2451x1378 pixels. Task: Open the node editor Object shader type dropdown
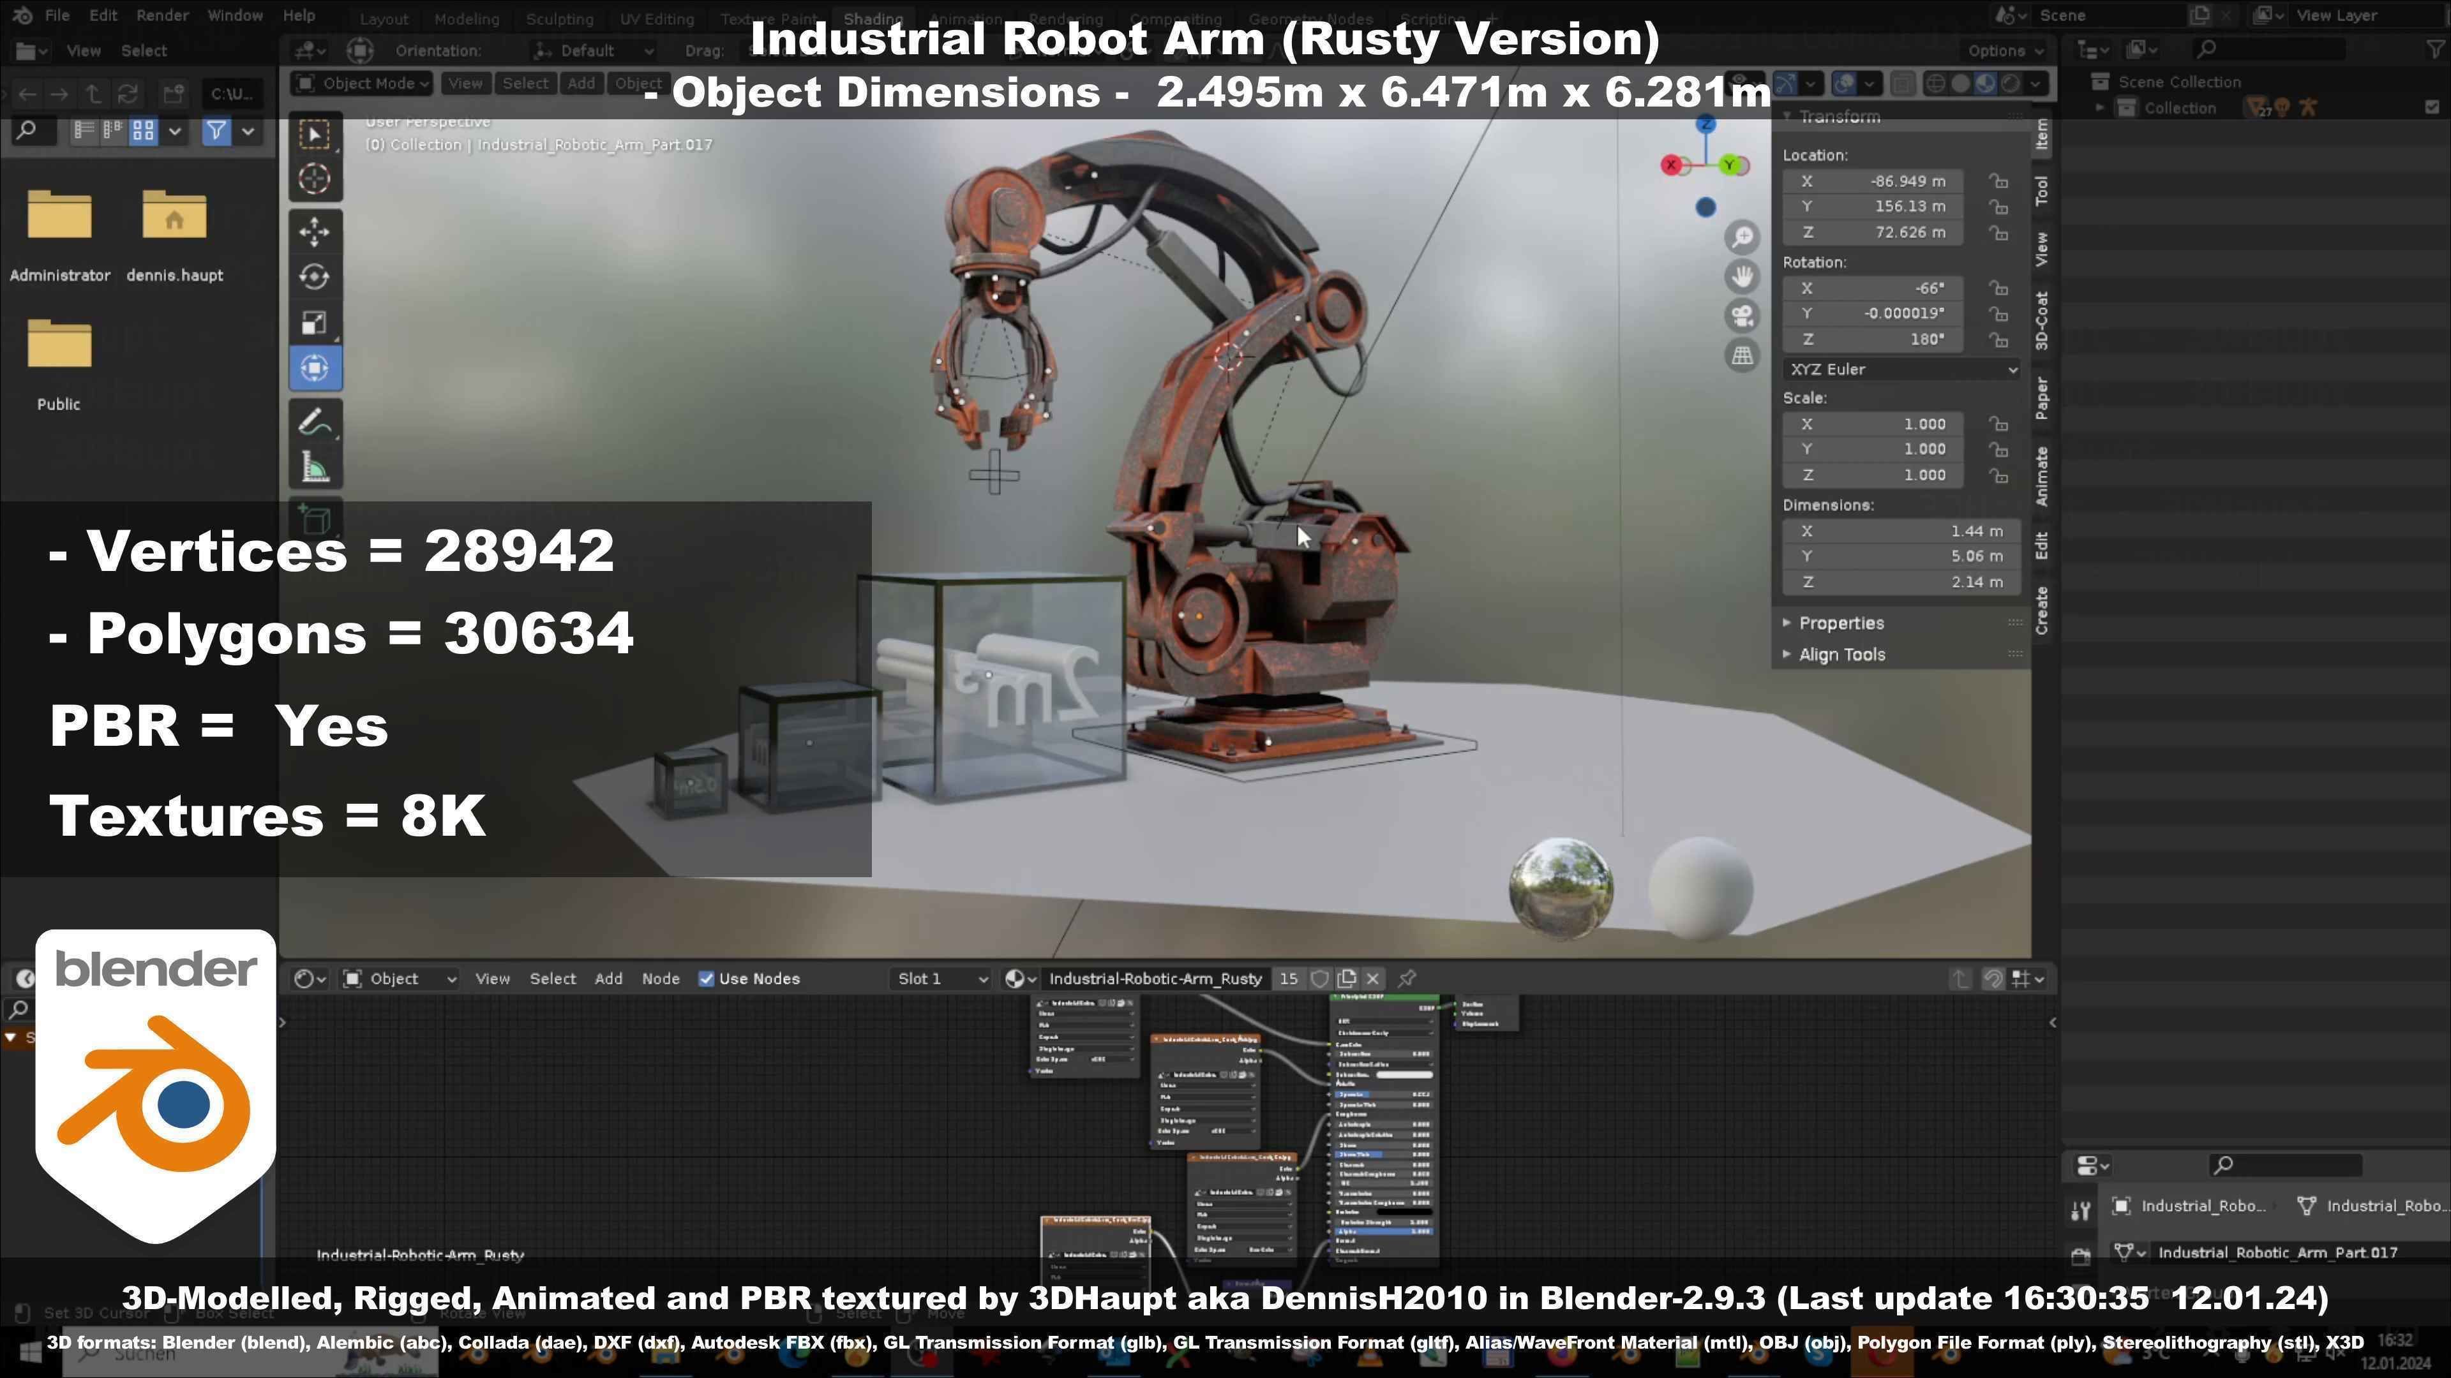pyautogui.click(x=400, y=979)
